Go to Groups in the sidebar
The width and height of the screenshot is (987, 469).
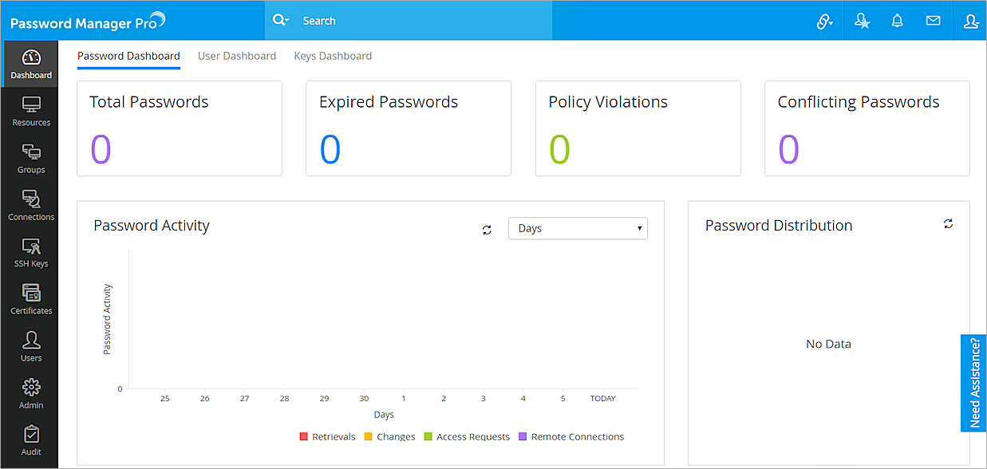[x=31, y=158]
